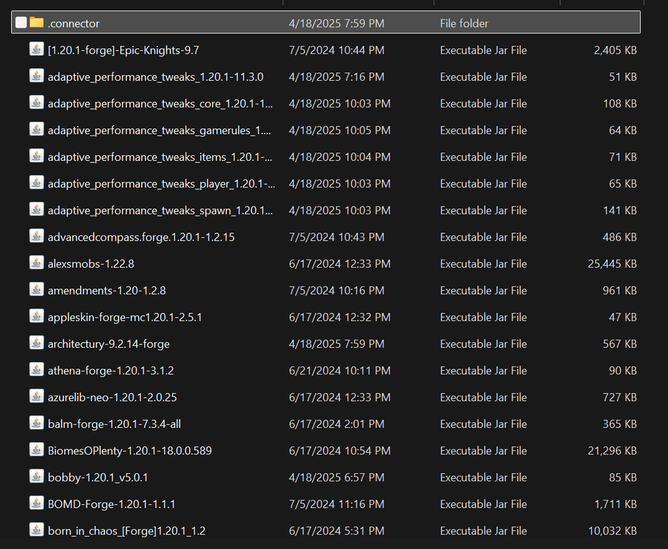This screenshot has width=668, height=549.
Task: Select the architectury-9.2.14-forge jar icon
Action: pos(37,343)
